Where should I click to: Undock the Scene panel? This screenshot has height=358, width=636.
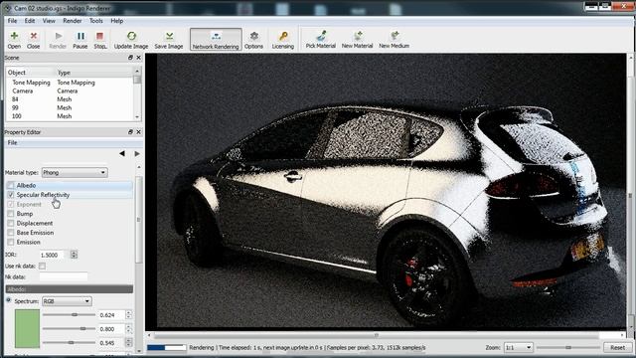pos(130,58)
